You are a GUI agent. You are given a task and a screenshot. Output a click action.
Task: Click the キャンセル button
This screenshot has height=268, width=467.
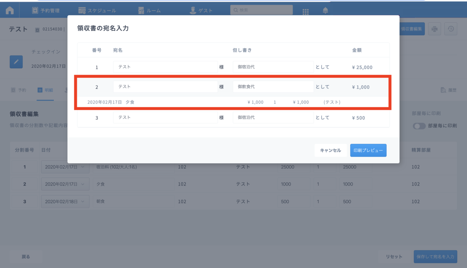(330, 151)
